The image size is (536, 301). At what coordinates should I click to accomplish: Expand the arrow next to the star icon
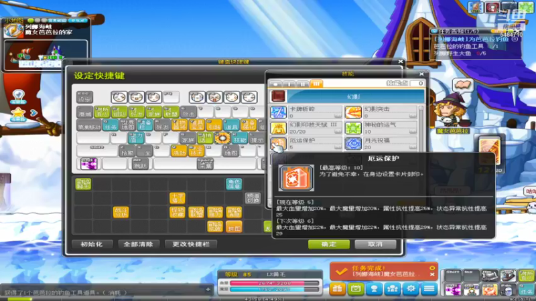[33, 112]
